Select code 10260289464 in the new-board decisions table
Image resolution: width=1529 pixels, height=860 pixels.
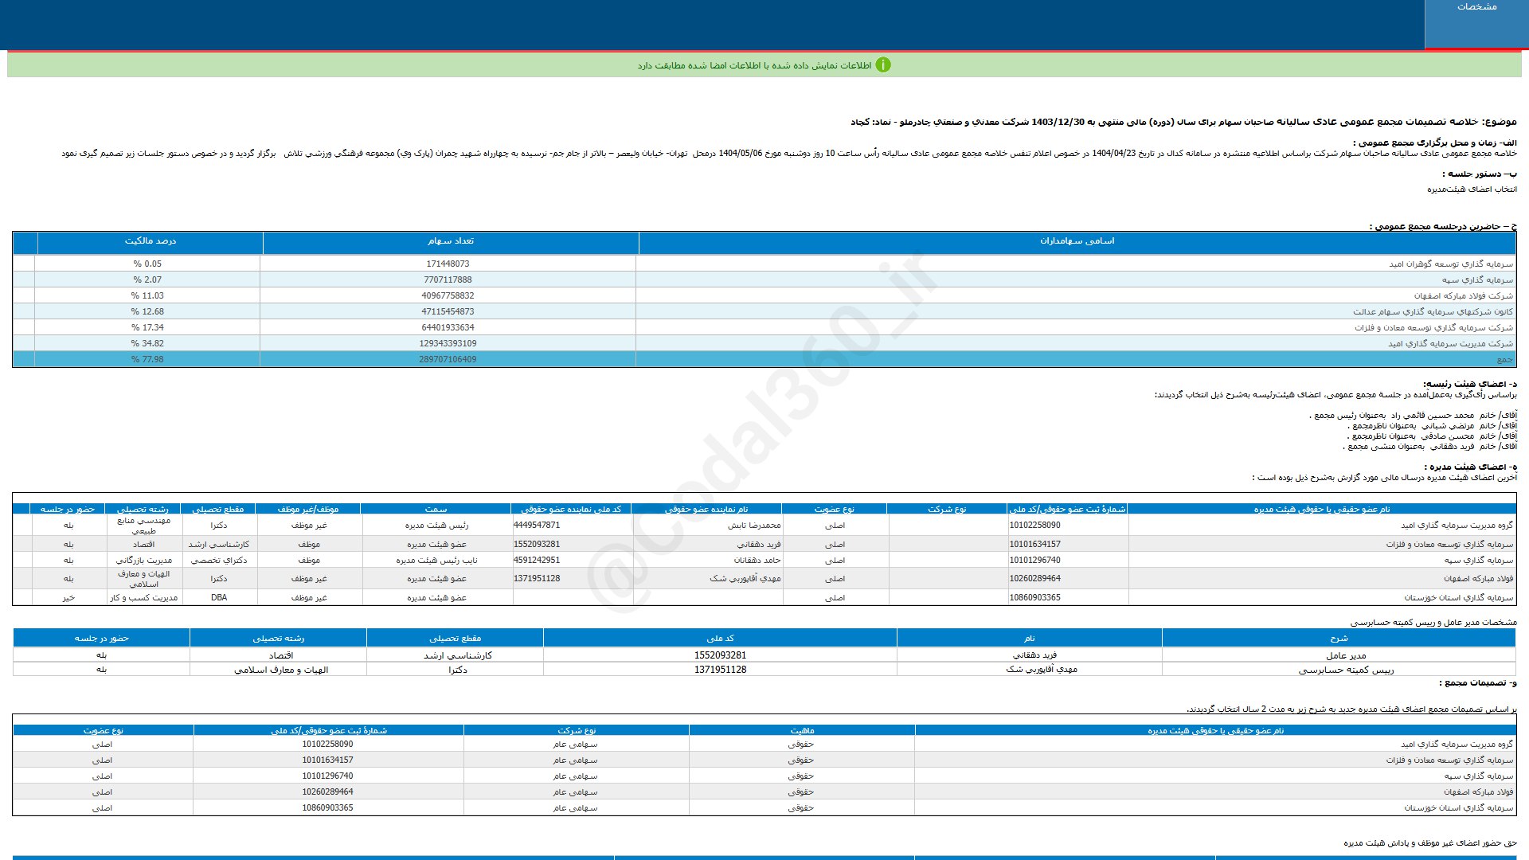[327, 792]
